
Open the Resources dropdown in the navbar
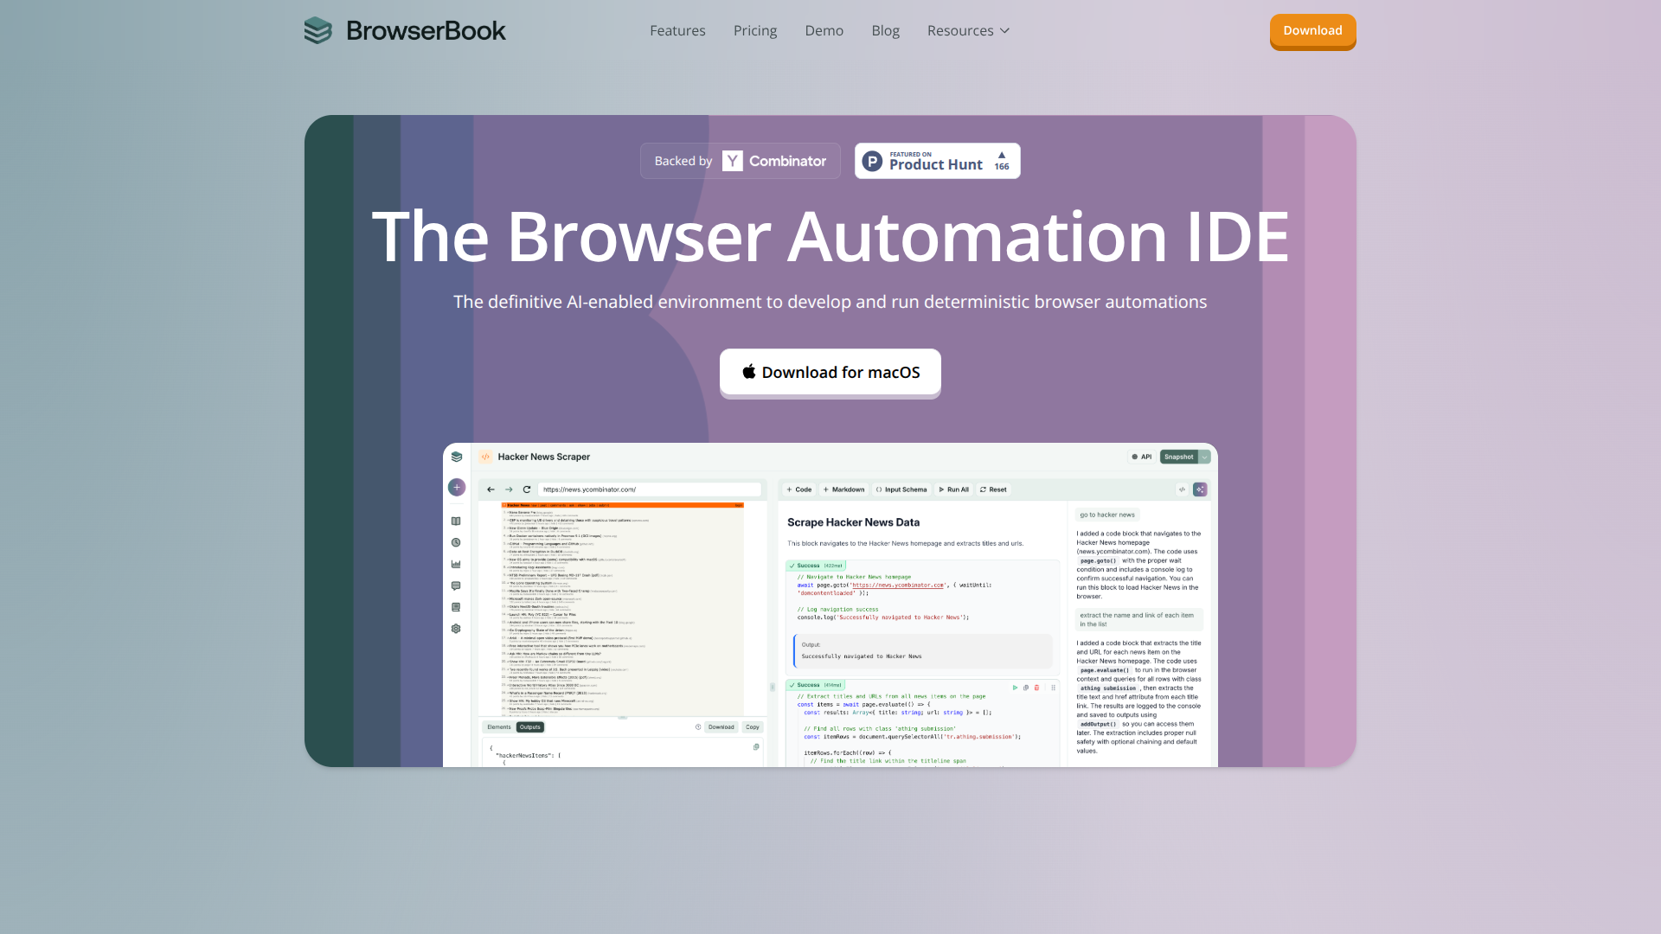[x=966, y=30]
